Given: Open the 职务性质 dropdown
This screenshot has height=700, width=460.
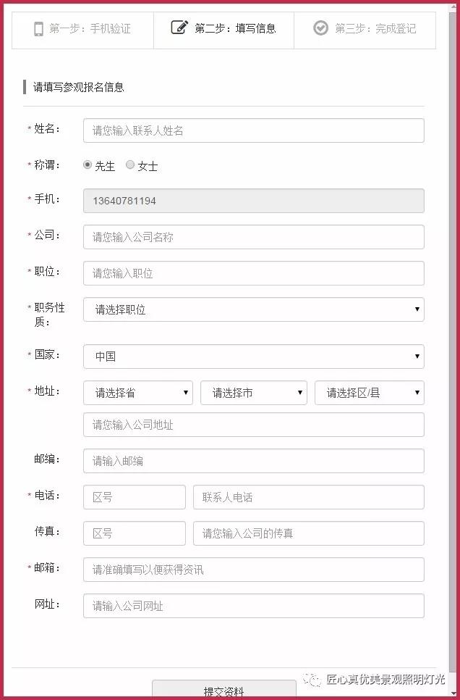Looking at the screenshot, I should pos(253,309).
